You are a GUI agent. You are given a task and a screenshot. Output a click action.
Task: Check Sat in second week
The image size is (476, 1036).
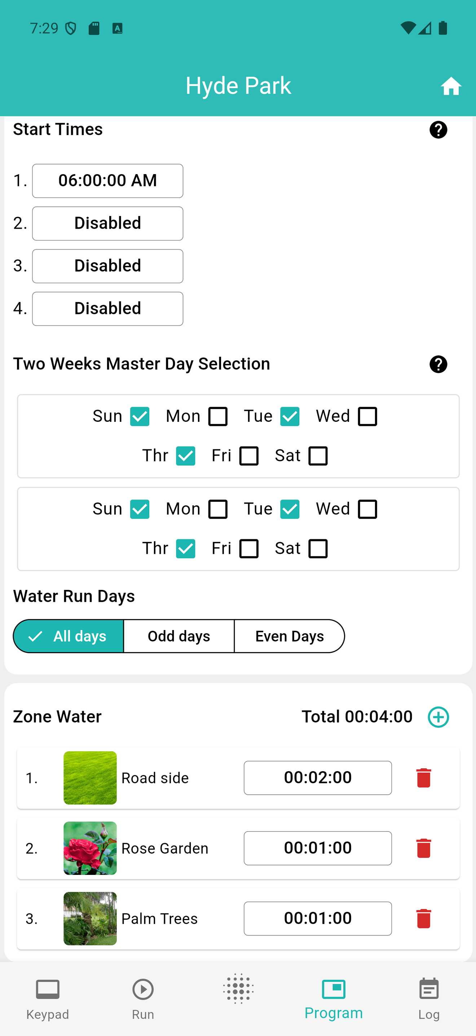318,549
